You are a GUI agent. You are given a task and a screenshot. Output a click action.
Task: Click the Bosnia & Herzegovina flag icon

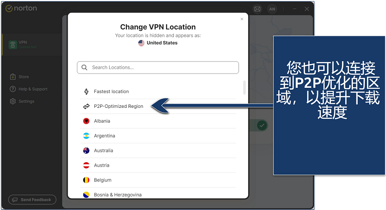86,195
